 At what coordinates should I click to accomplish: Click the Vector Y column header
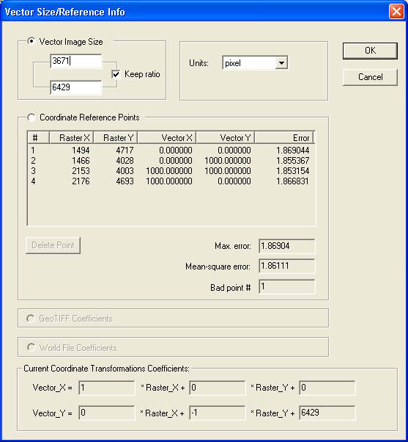[225, 137]
